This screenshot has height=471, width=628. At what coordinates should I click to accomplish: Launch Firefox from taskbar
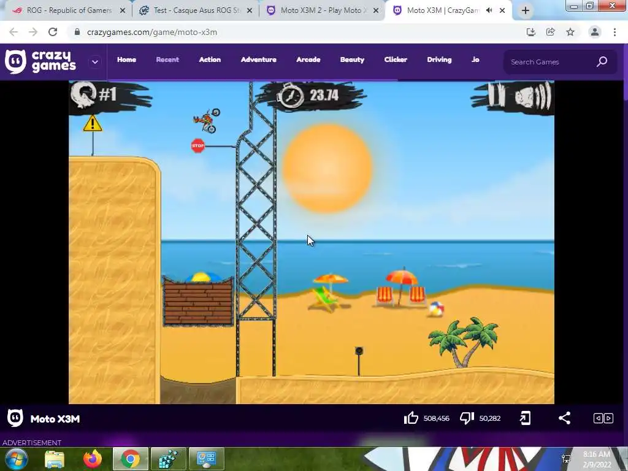92,459
